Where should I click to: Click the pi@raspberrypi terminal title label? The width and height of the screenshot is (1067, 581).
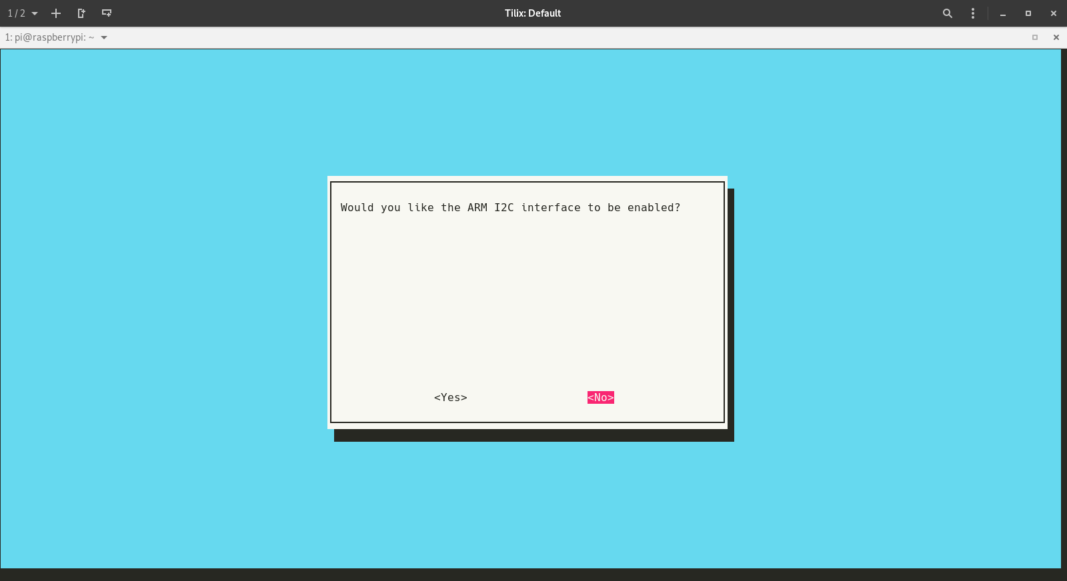tap(49, 37)
